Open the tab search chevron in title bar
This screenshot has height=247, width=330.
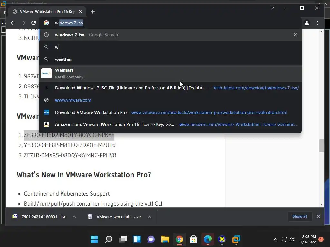[272, 8]
